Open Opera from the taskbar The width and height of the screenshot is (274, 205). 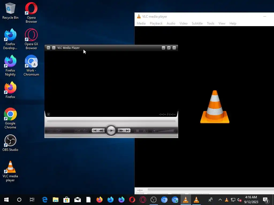pos(132,200)
